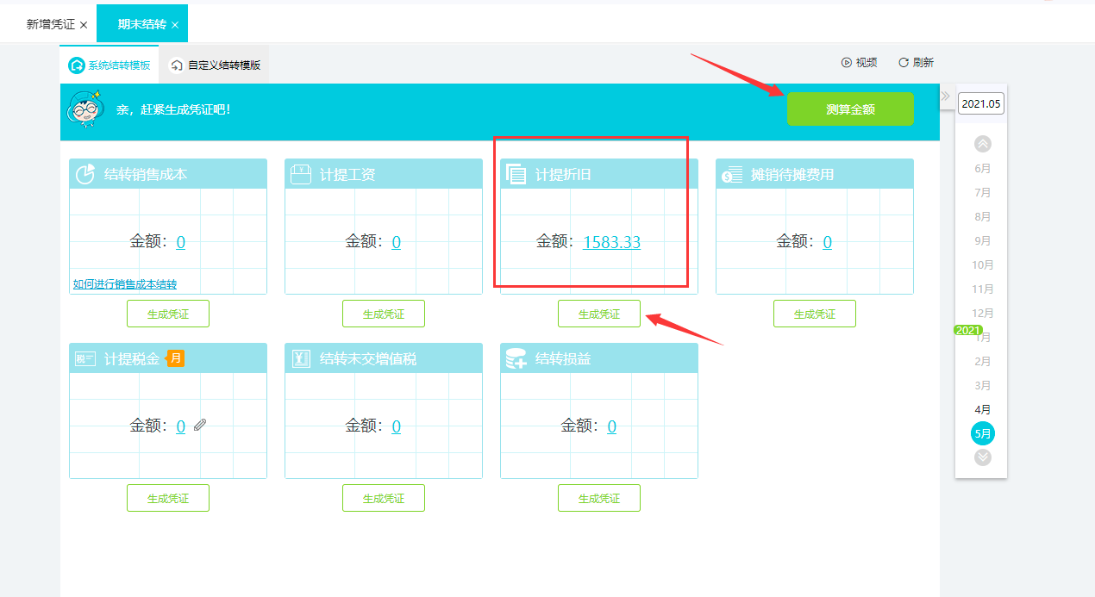Click the 视频 play icon
The image size is (1095, 597).
(846, 61)
